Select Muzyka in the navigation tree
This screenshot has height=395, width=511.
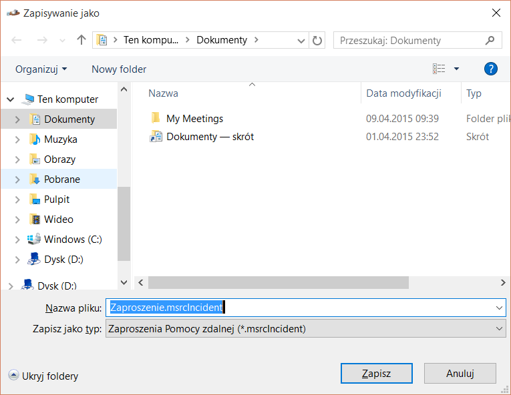click(60, 139)
